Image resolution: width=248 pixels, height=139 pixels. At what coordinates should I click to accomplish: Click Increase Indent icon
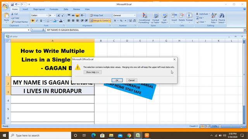pyautogui.click(x=86, y=20)
